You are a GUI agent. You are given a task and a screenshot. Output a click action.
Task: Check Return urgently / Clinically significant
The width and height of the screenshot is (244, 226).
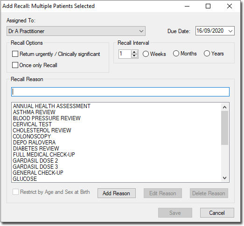[x=15, y=54]
